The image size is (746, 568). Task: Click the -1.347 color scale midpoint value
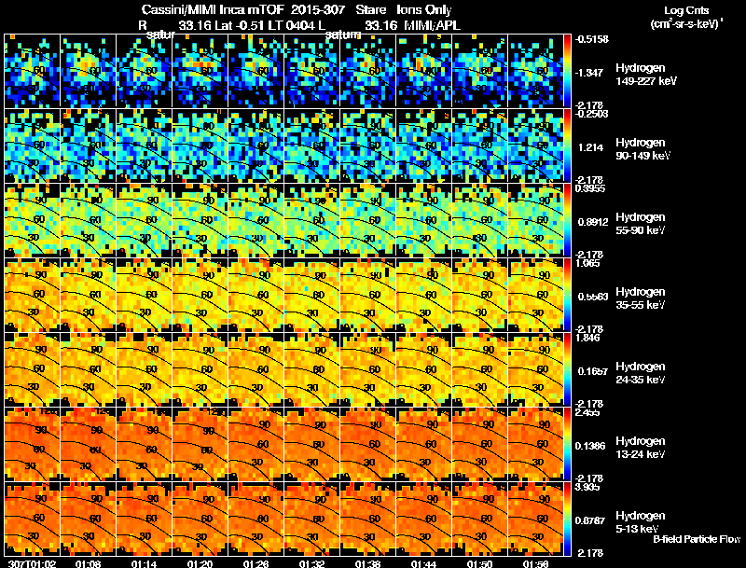[x=589, y=73]
